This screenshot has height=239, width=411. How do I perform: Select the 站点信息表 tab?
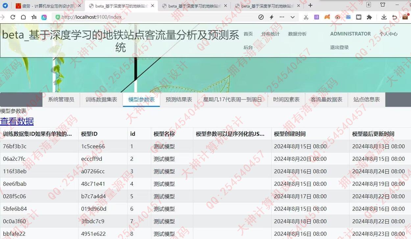click(366, 100)
